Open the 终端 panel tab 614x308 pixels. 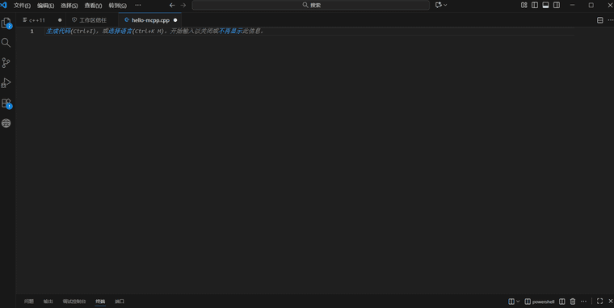pyautogui.click(x=100, y=302)
